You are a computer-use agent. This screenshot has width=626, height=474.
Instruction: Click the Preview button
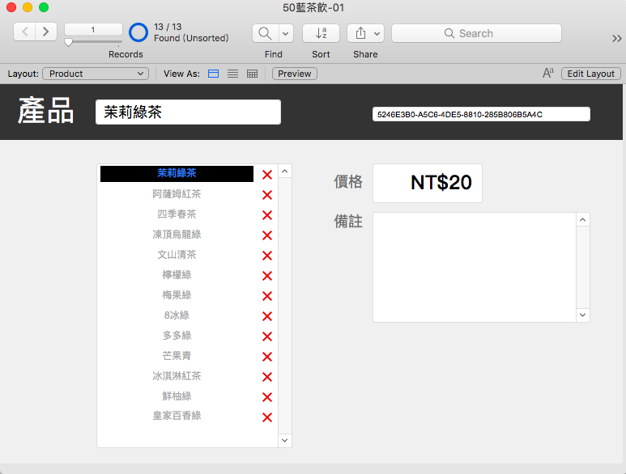(x=295, y=74)
